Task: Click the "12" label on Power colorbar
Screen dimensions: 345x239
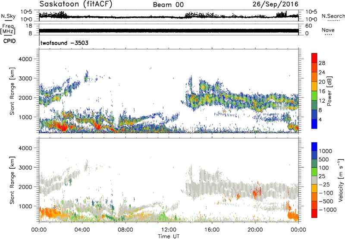Action: [x=322, y=101]
